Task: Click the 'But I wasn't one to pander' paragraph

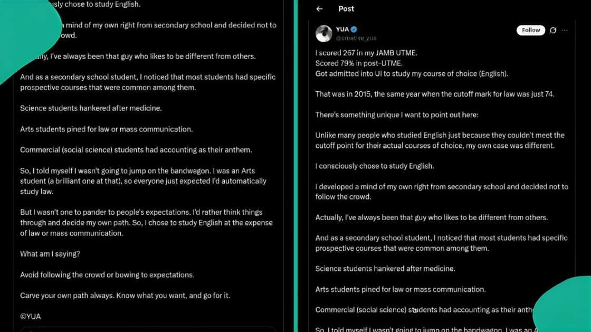Action: pos(146,223)
